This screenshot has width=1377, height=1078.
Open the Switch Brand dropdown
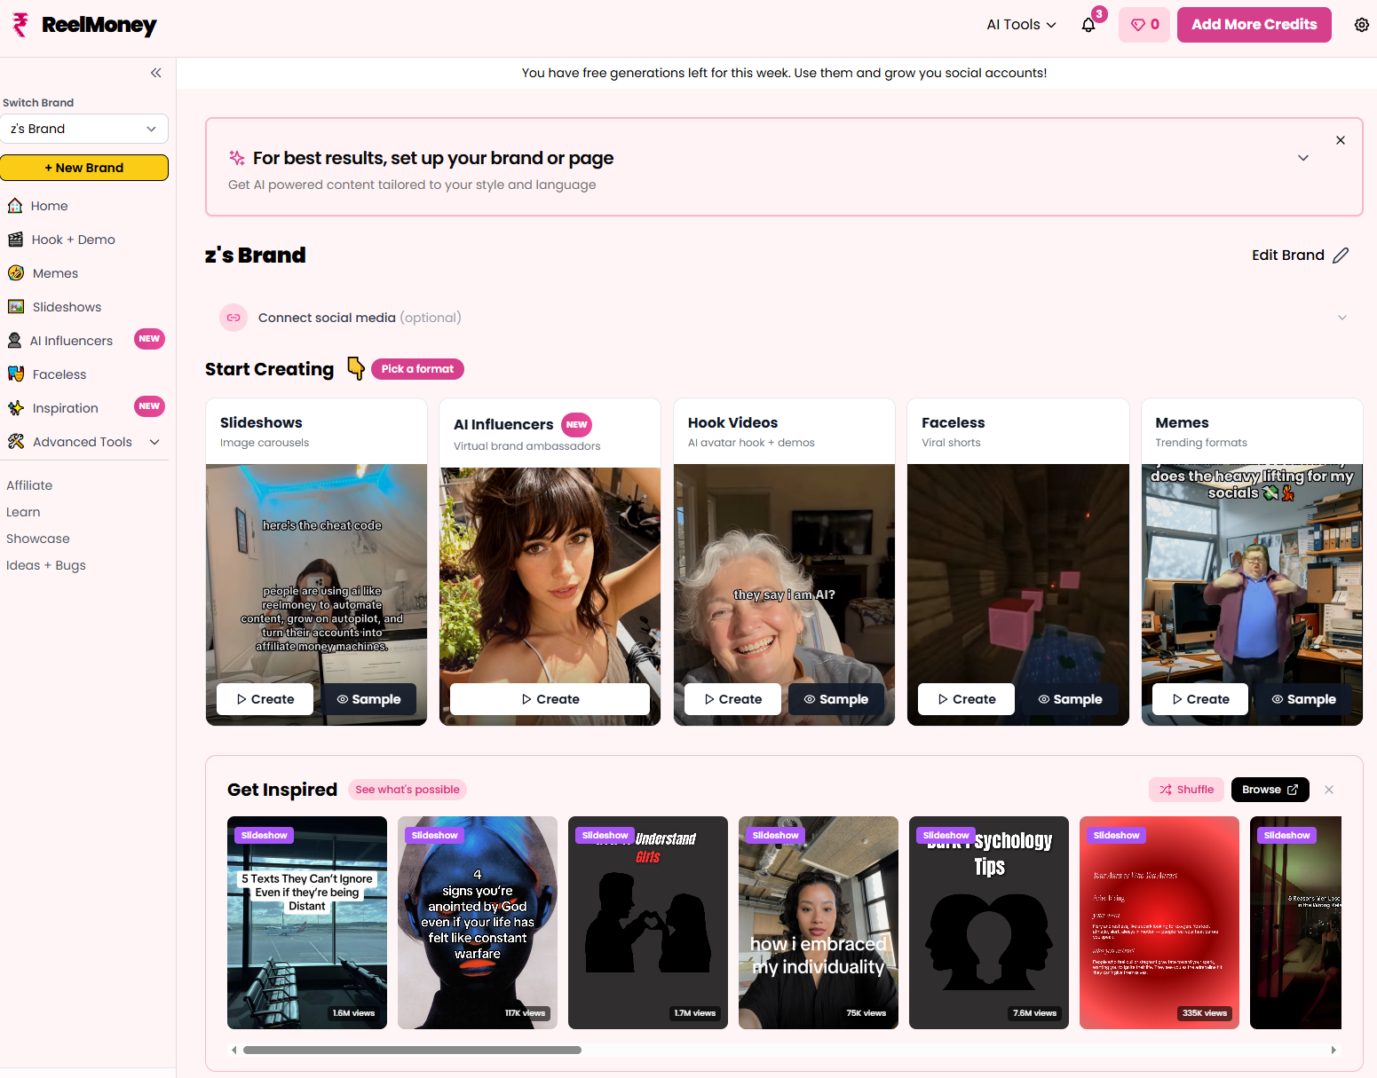point(84,129)
